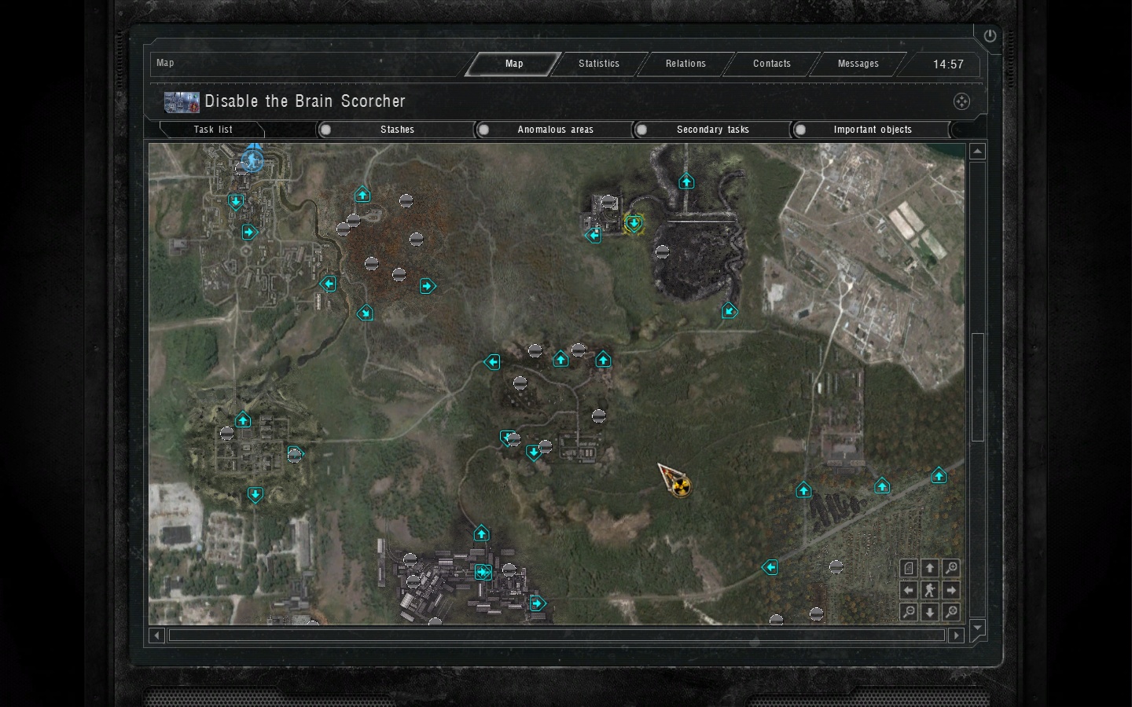The height and width of the screenshot is (707, 1132).
Task: Open the Contacts tab
Action: [772, 64]
